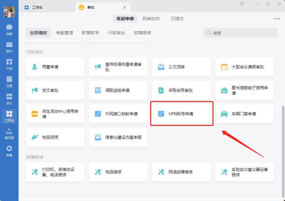Go to the 已提交 tab

pos(177,19)
